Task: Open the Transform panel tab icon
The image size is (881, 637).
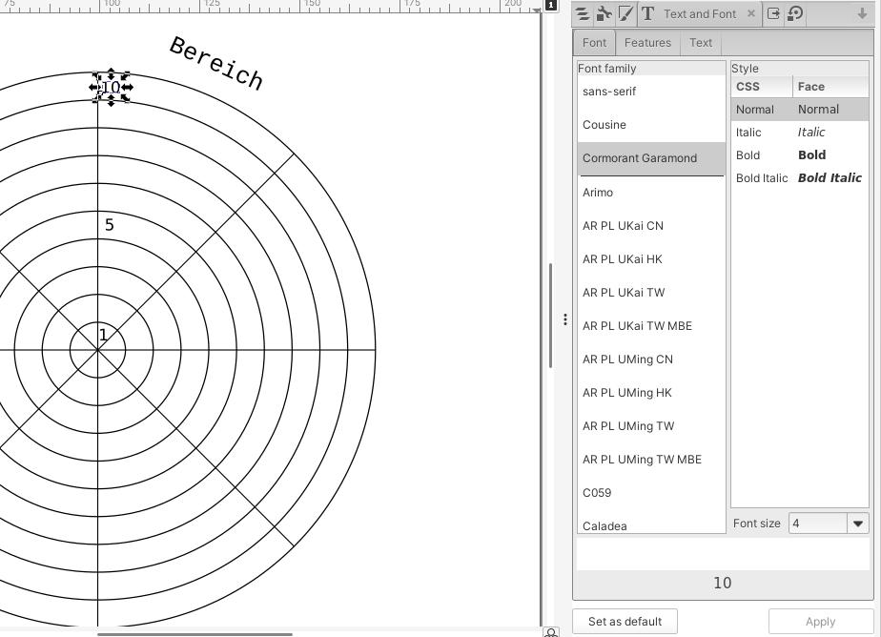Action: point(795,13)
